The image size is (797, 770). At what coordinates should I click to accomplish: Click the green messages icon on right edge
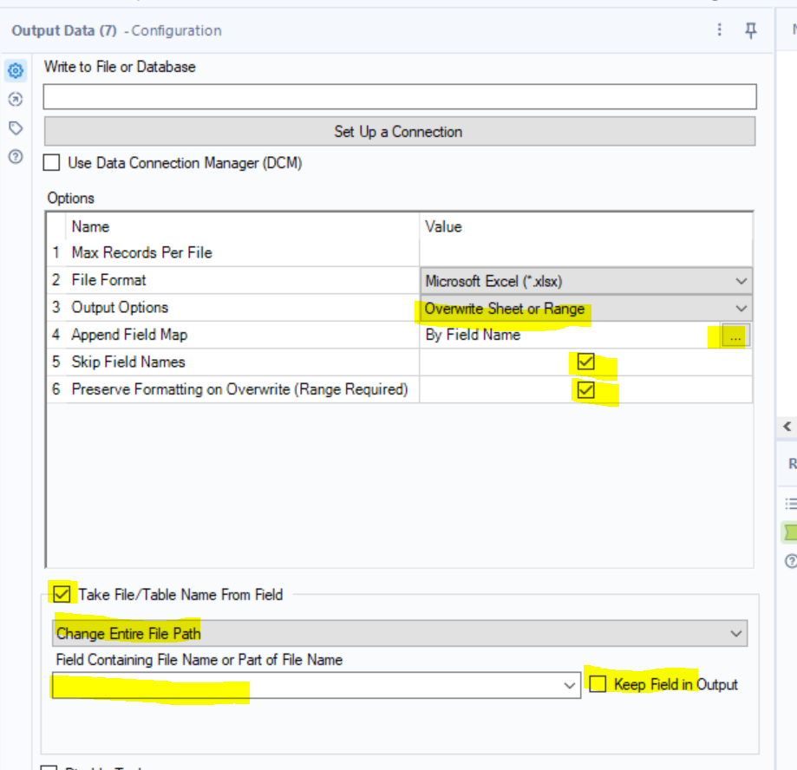[x=790, y=532]
